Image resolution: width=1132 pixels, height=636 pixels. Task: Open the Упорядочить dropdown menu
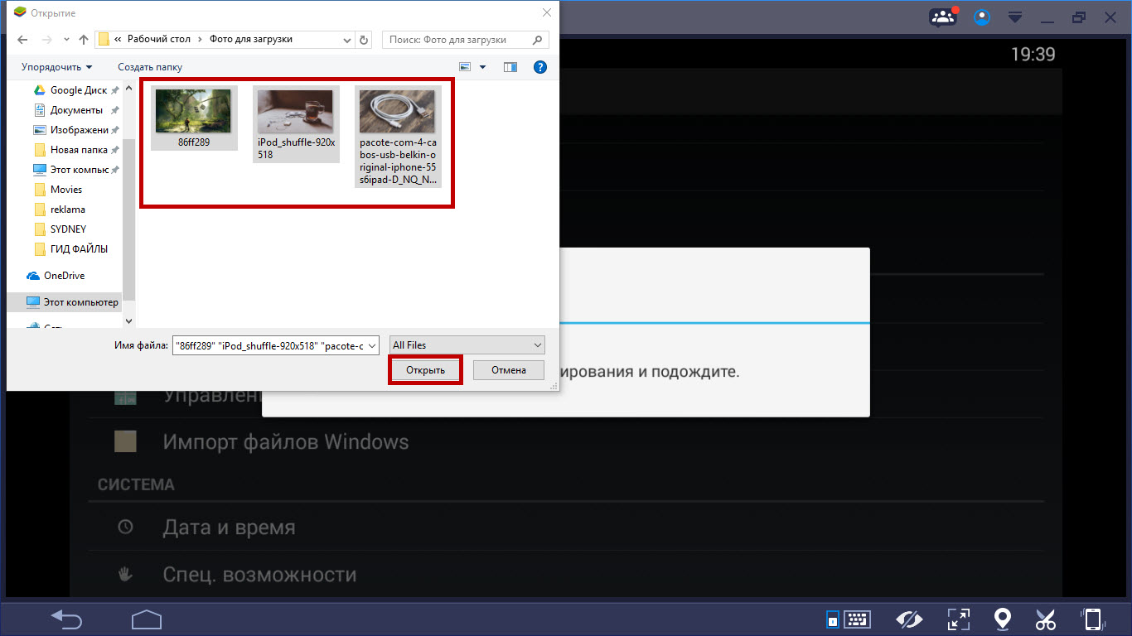[x=56, y=67]
